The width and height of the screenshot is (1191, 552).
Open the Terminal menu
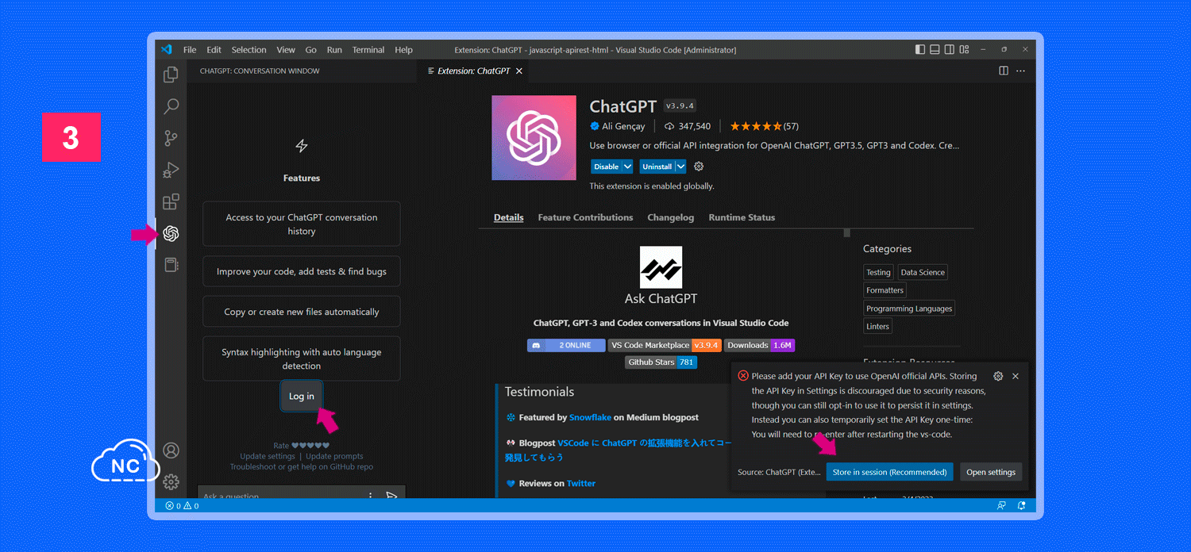coord(368,49)
